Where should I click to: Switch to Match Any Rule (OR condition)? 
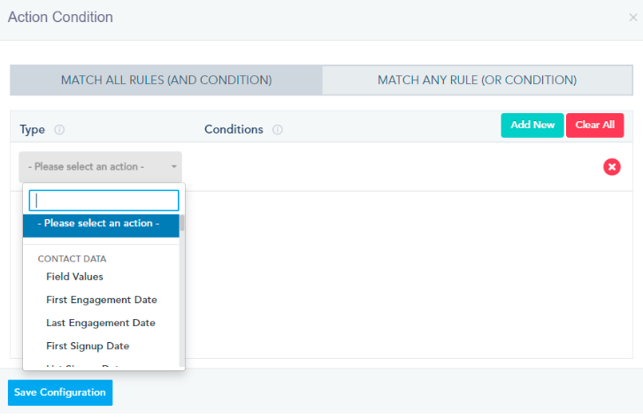477,80
